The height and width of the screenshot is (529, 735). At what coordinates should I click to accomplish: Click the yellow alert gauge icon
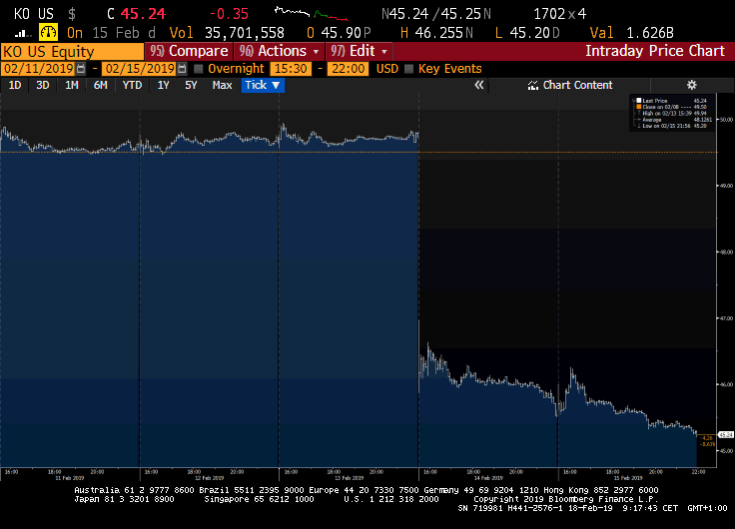point(48,33)
